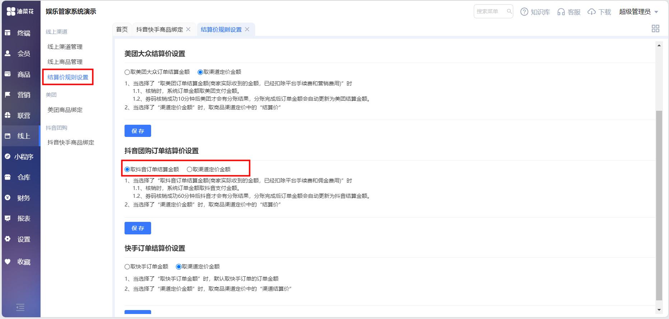Open the 终端 terminal sidebar icon
This screenshot has height=319, width=669.
tap(8, 33)
